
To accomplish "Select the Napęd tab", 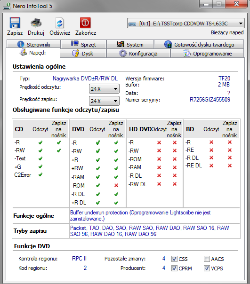I will 33,53.
